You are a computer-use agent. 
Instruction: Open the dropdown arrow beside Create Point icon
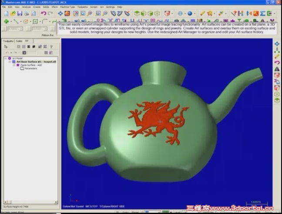(11, 22)
